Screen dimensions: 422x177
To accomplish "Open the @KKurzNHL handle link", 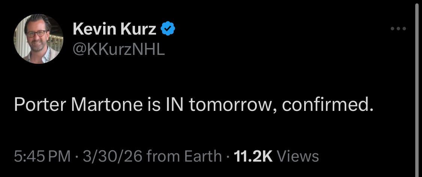I will click(x=118, y=49).
